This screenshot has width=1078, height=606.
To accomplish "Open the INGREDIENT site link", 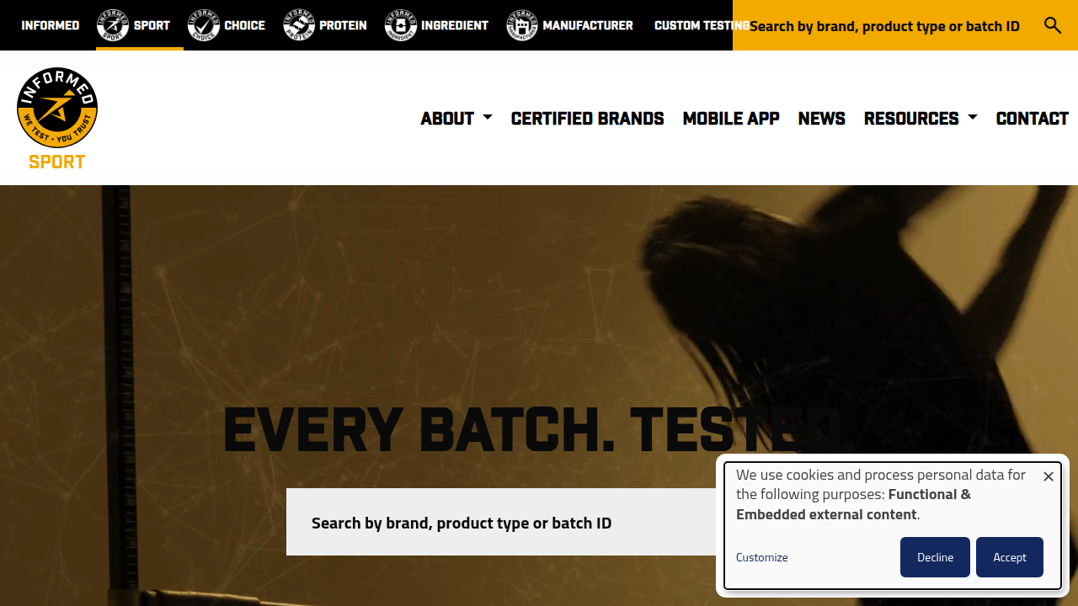I will click(455, 25).
